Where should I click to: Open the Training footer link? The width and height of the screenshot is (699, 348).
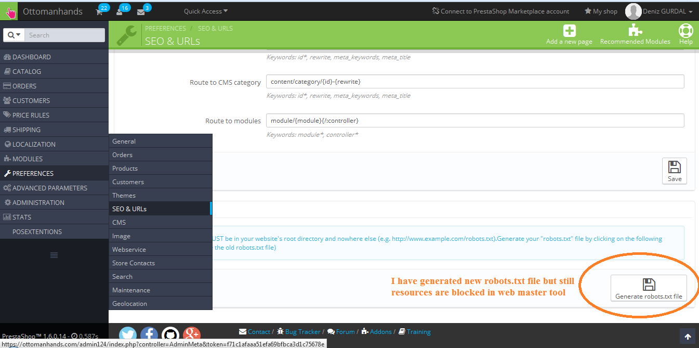coord(414,332)
